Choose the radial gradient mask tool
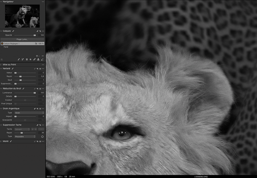257x178 pixels. (31, 59)
